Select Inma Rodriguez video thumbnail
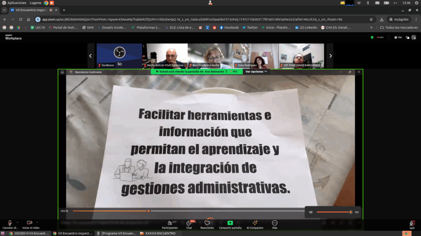Screen dimensions: 421x236 click(x=255, y=56)
